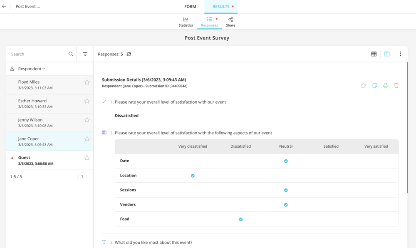
Task: Star Floyd Miles' response
Action: (87, 82)
